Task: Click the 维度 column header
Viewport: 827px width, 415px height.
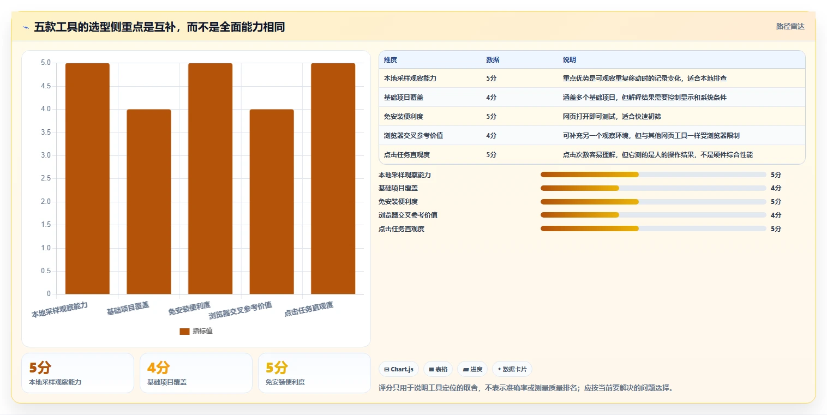Action: 391,60
